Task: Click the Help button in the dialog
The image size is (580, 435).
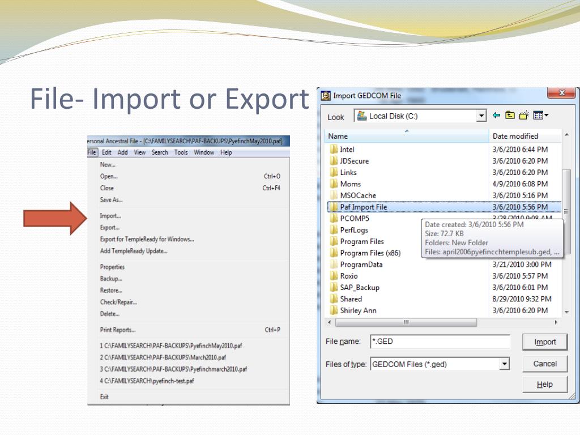Action: tap(545, 385)
